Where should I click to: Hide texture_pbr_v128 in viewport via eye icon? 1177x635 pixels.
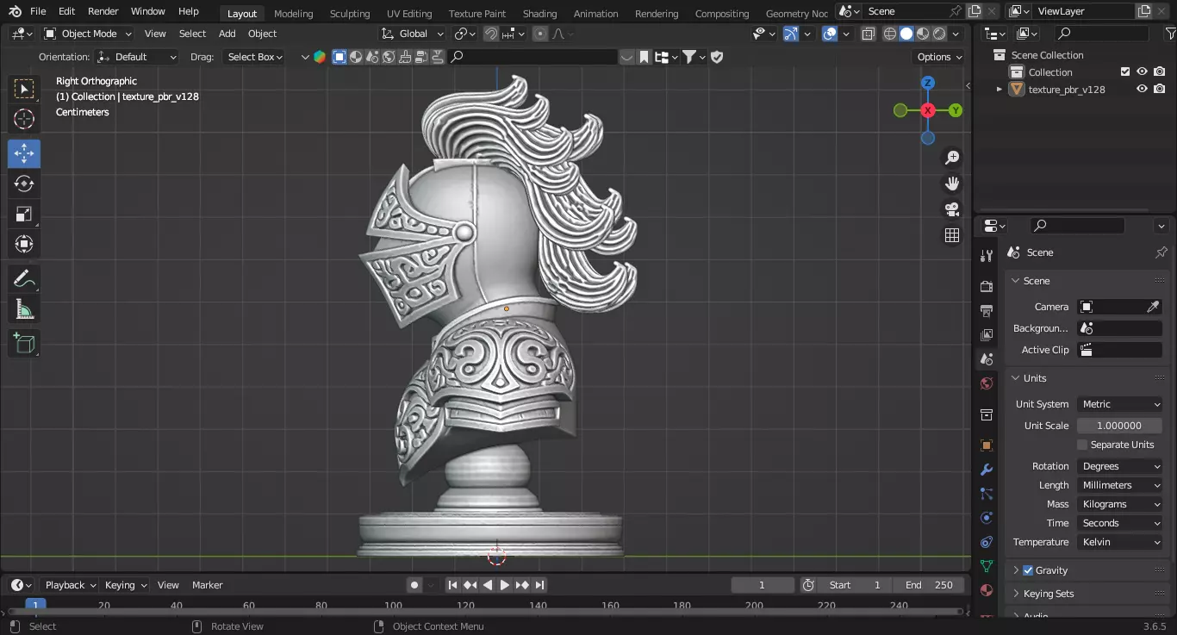coord(1142,89)
